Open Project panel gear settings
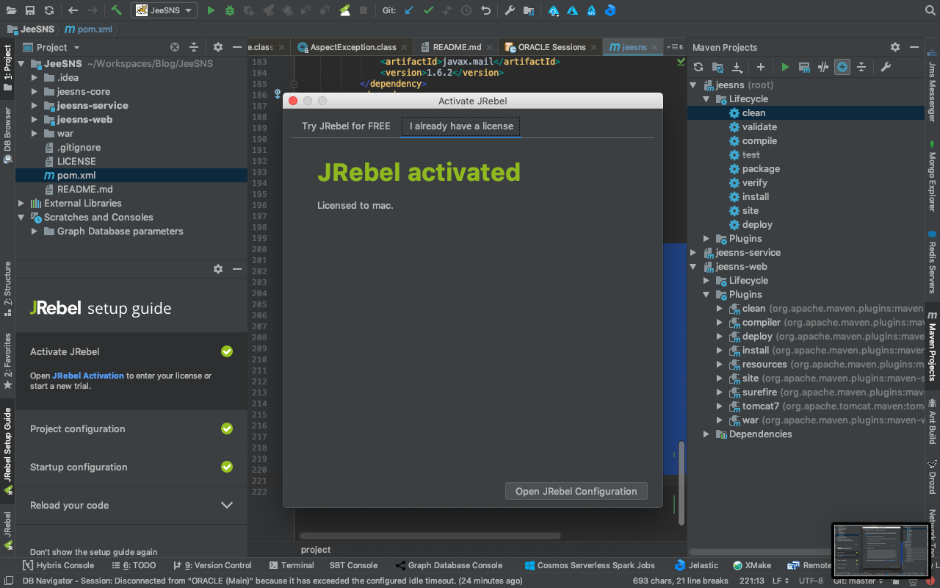The image size is (940, 588). (x=217, y=47)
